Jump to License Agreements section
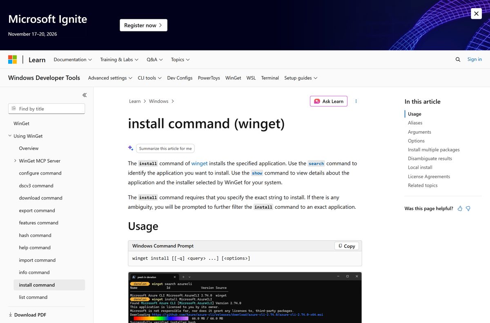The width and height of the screenshot is (490, 323). click(429, 177)
